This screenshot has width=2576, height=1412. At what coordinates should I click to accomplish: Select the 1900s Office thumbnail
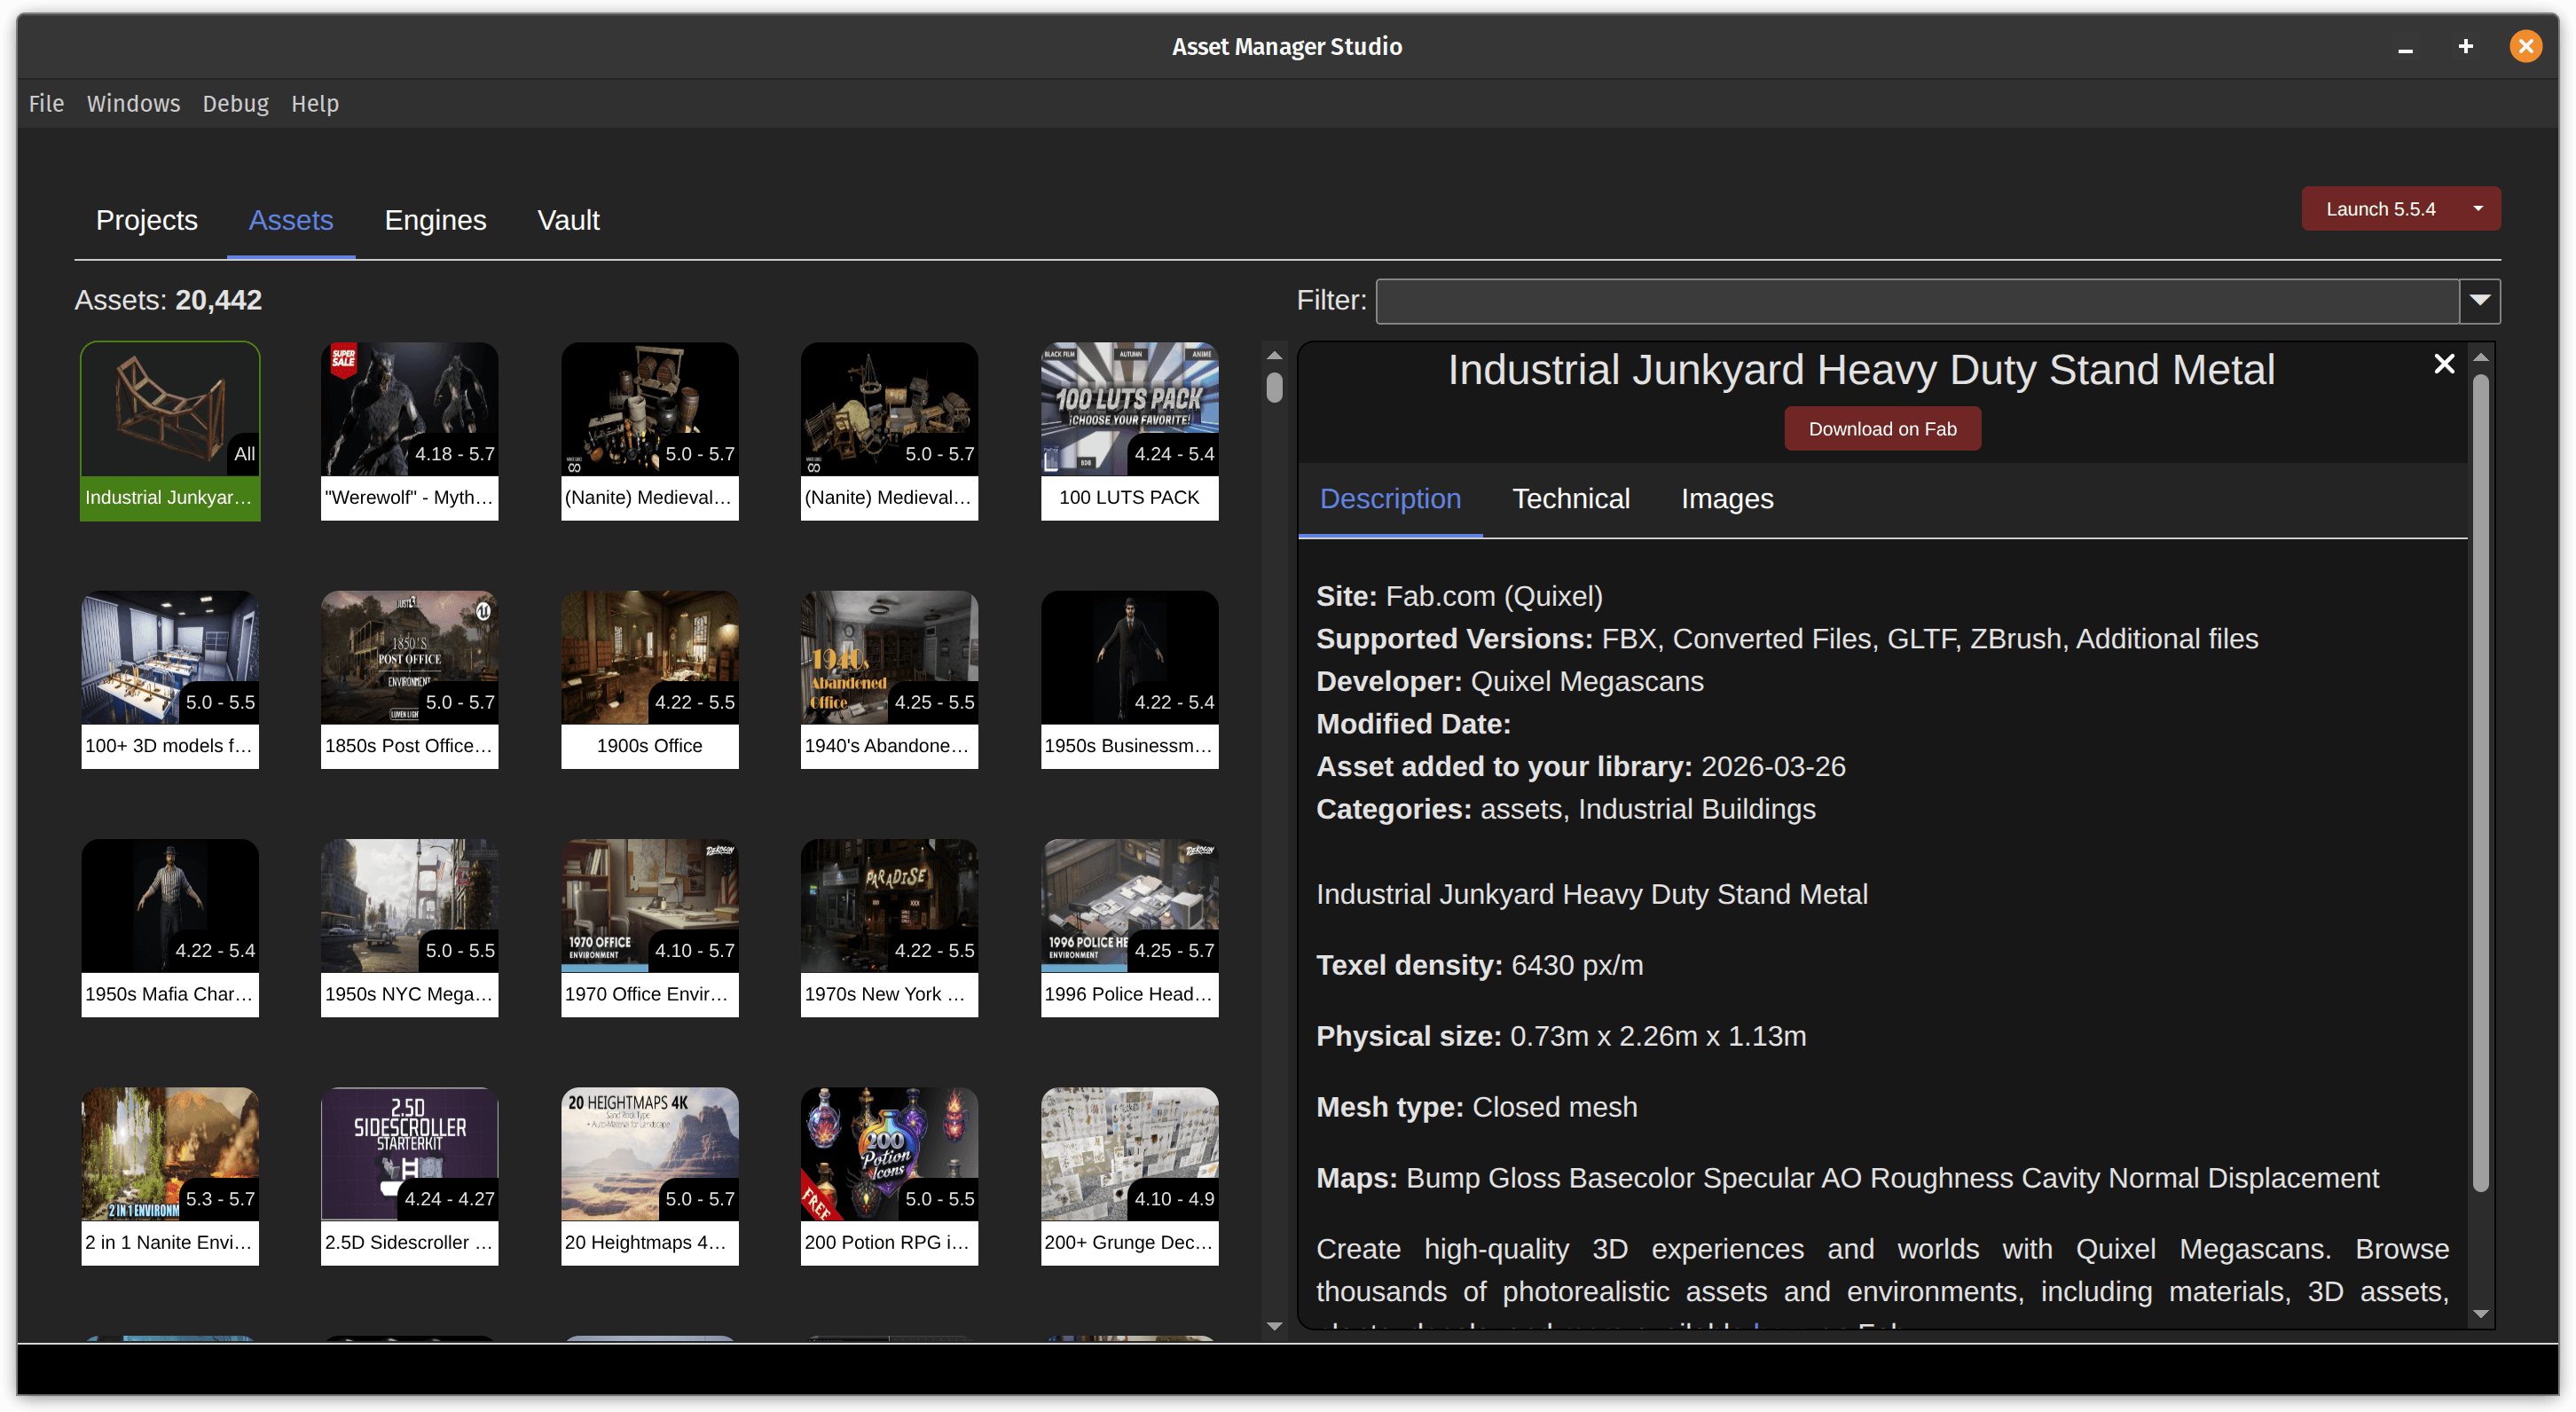click(649, 679)
